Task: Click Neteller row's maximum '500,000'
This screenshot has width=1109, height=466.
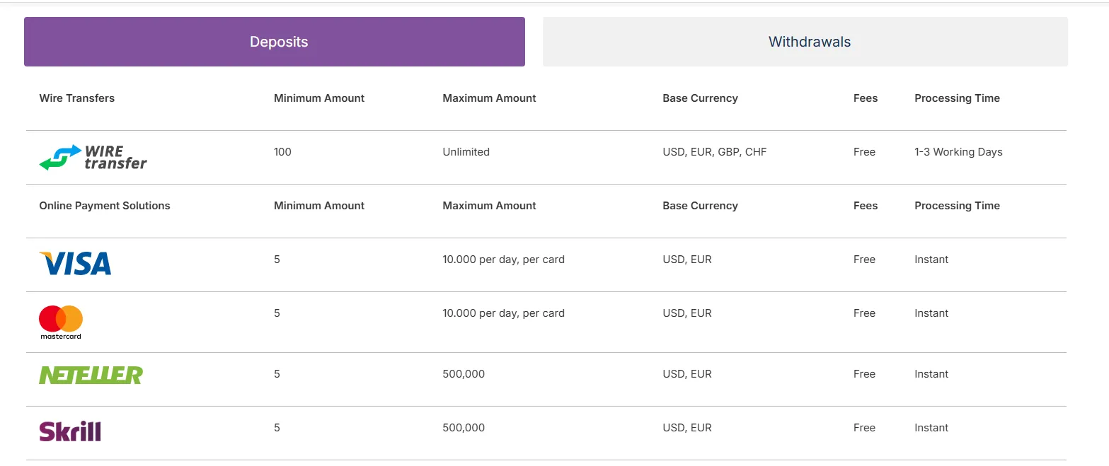Action: click(464, 374)
